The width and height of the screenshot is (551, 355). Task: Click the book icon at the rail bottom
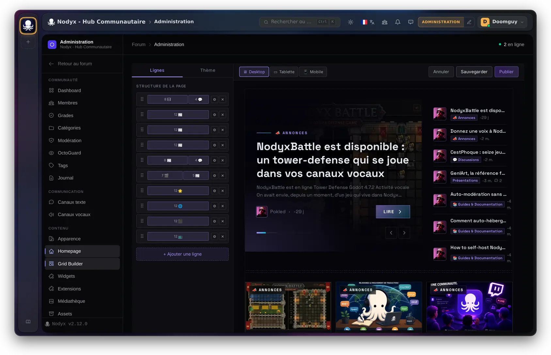[x=28, y=322]
